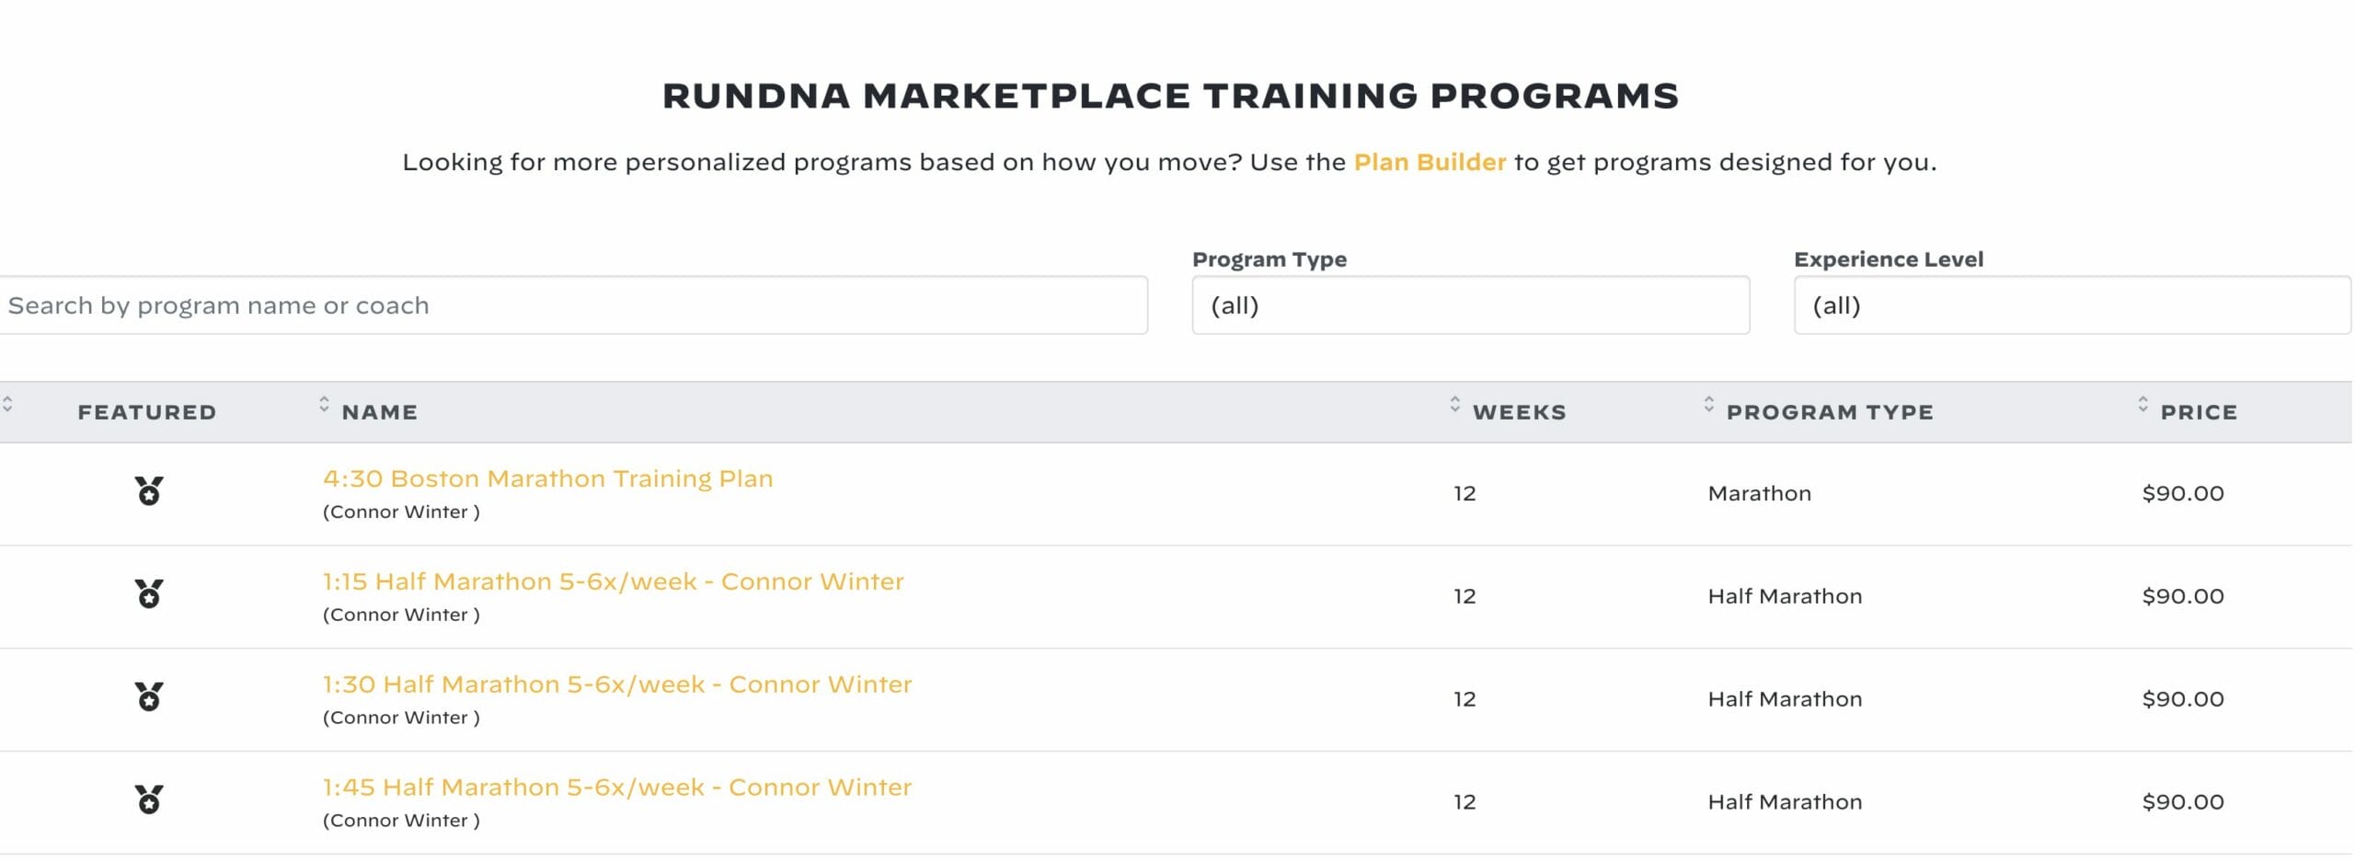Open the Experience Level filter dropdown

pyautogui.click(x=2073, y=305)
